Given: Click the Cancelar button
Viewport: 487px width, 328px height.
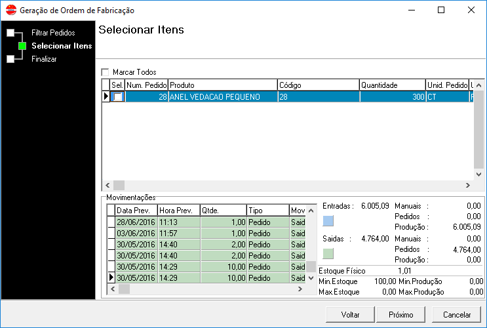Looking at the screenshot, I should pos(457,315).
